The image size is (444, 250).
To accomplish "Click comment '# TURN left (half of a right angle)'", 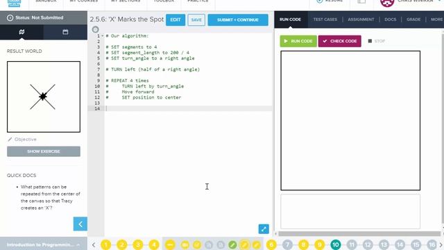I will [x=153, y=69].
